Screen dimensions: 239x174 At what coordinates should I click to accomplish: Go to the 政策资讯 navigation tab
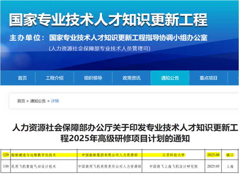pyautogui.click(x=132, y=78)
